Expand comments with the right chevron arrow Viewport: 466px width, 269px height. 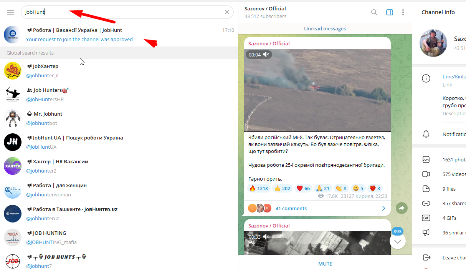(383, 208)
